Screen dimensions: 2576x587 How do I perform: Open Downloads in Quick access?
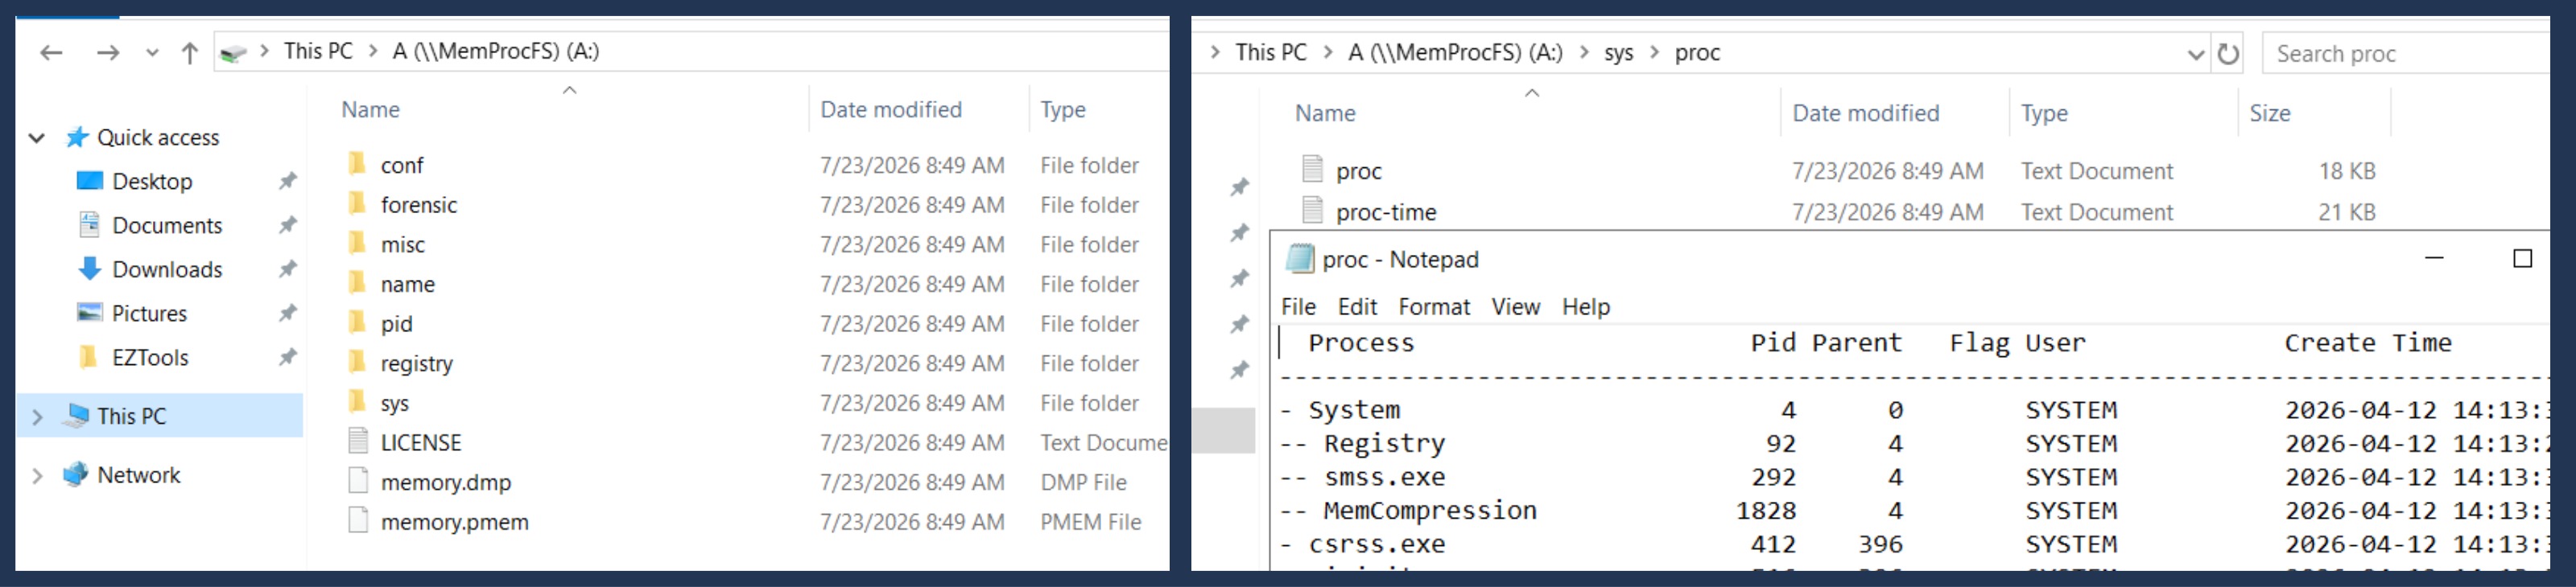click(167, 269)
